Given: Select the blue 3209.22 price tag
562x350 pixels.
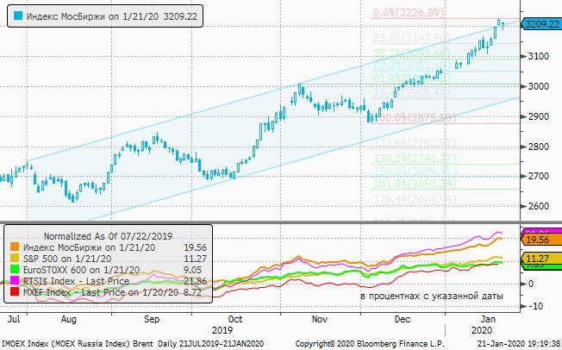Looking at the screenshot, I should [x=541, y=24].
